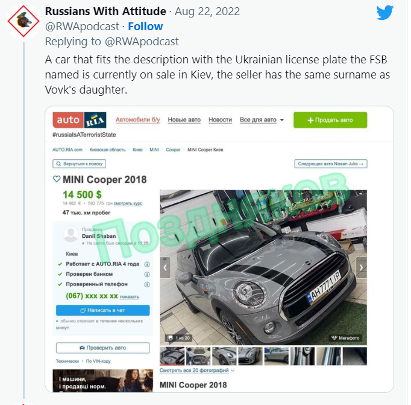411x405 pixels.
Task: Select the first car photo thumbnail
Action: (x=172, y=356)
